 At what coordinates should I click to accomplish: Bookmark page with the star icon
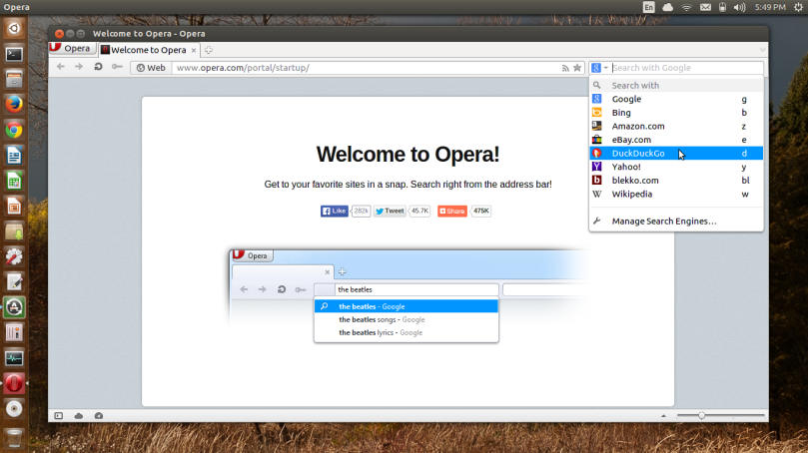[577, 68]
